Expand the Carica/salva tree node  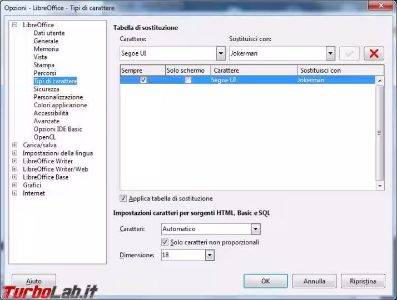tap(15, 145)
